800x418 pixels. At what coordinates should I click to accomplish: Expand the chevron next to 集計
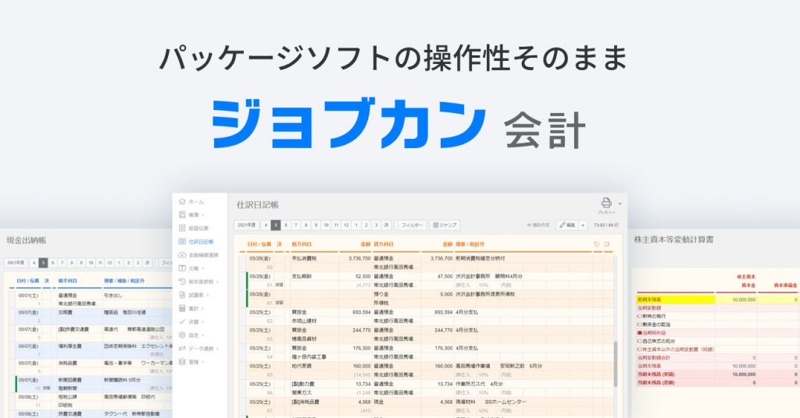202,309
